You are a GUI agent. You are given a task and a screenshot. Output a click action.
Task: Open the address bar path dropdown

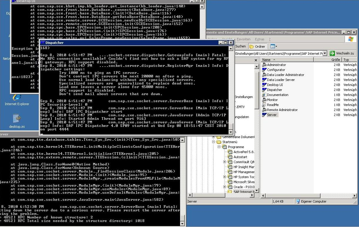(x=325, y=54)
